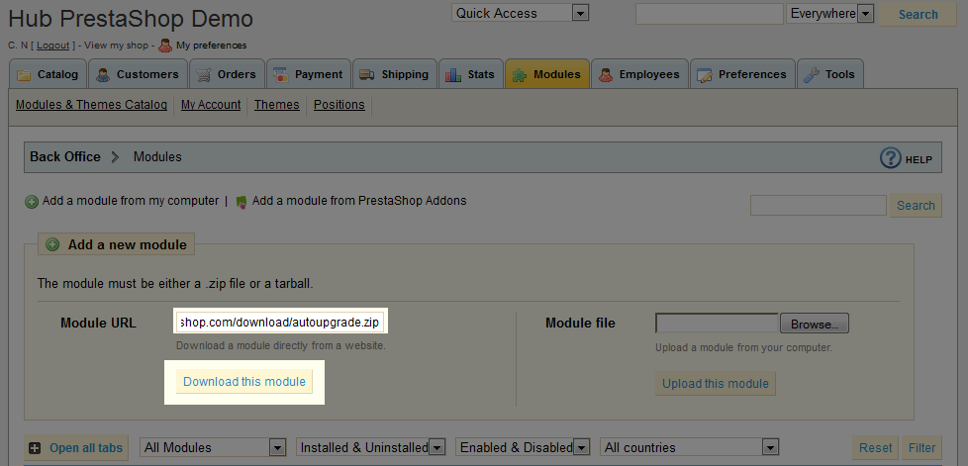Click Download this module button
This screenshot has height=466, width=968.
(243, 382)
